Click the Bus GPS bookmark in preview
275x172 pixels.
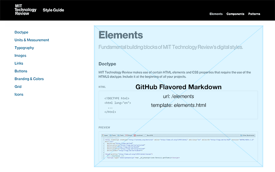point(149,135)
